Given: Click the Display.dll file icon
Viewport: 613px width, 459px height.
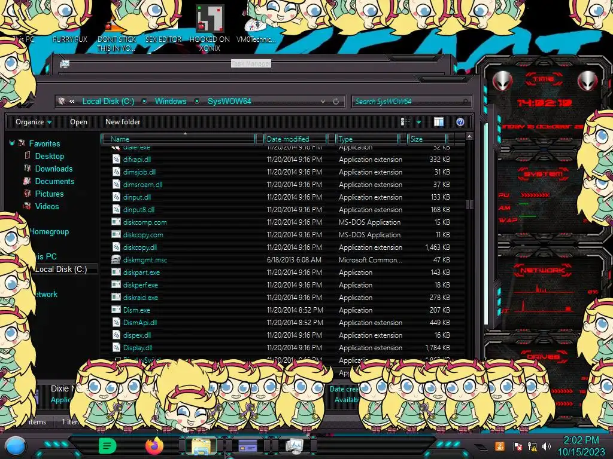Looking at the screenshot, I should [x=116, y=347].
